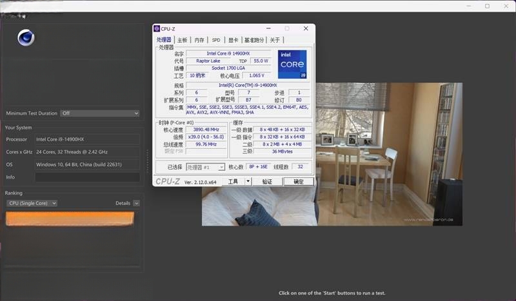Close the CPU-Z window
516x301 pixels.
(306, 28)
